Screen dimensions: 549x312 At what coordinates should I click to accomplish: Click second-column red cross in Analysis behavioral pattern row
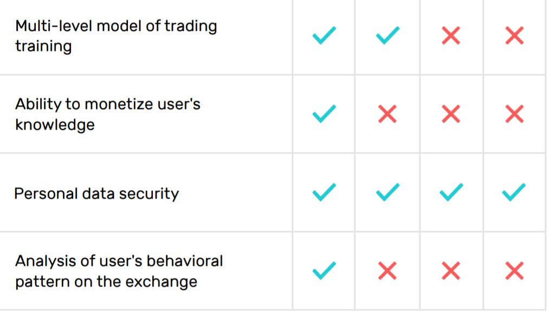click(x=387, y=271)
